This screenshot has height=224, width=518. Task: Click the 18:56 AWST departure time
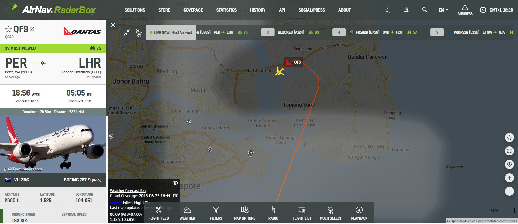click(x=26, y=93)
